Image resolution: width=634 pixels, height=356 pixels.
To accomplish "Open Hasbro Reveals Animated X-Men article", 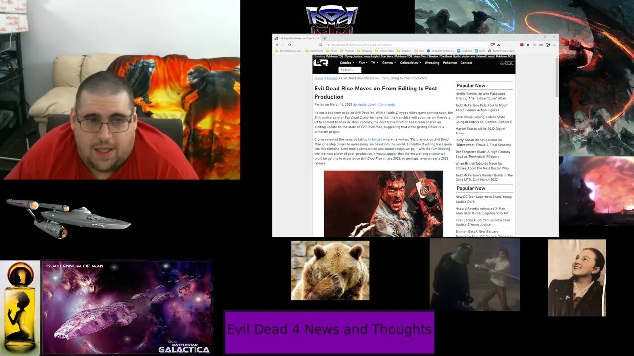I will (x=482, y=211).
